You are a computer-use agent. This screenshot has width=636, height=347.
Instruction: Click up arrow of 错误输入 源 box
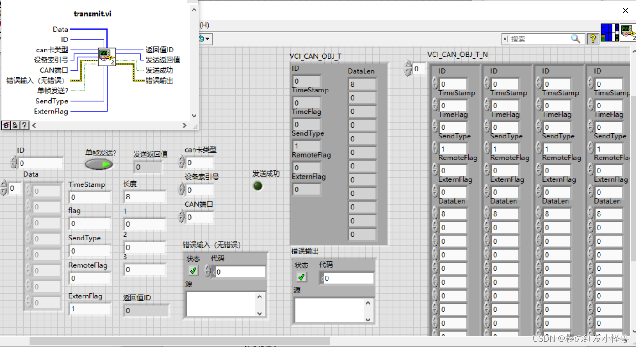coord(260,297)
